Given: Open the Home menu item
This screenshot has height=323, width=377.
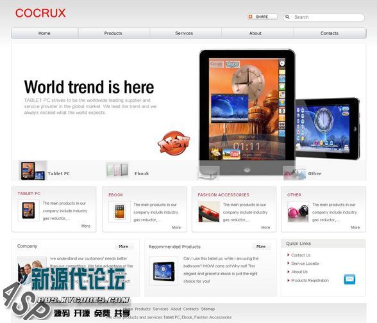Looking at the screenshot, I should [x=44, y=33].
